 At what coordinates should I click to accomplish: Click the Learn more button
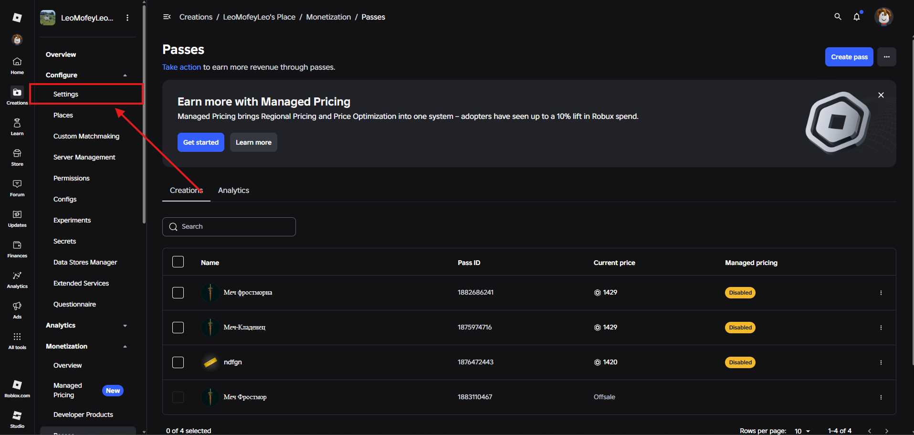pos(253,142)
